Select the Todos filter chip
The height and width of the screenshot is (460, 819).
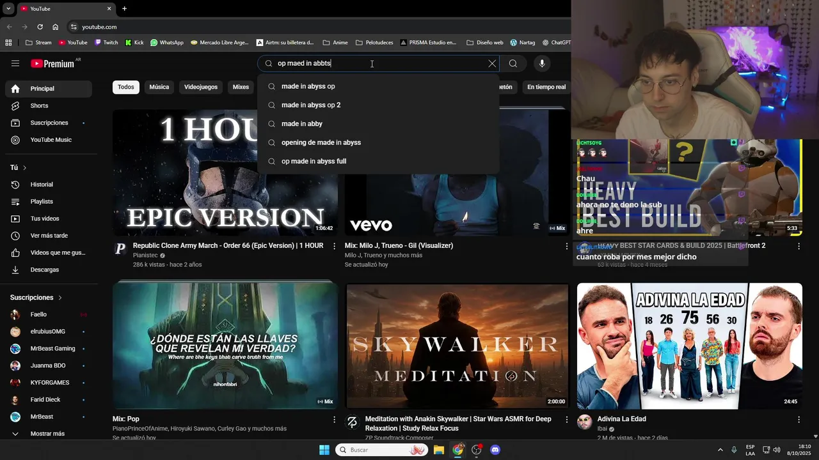(126, 87)
